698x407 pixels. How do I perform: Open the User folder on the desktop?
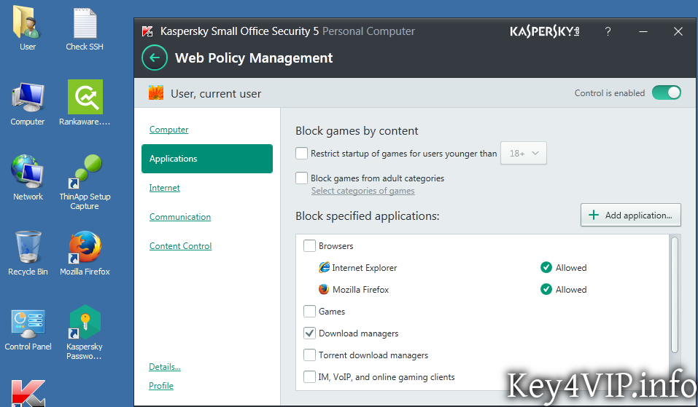point(28,28)
